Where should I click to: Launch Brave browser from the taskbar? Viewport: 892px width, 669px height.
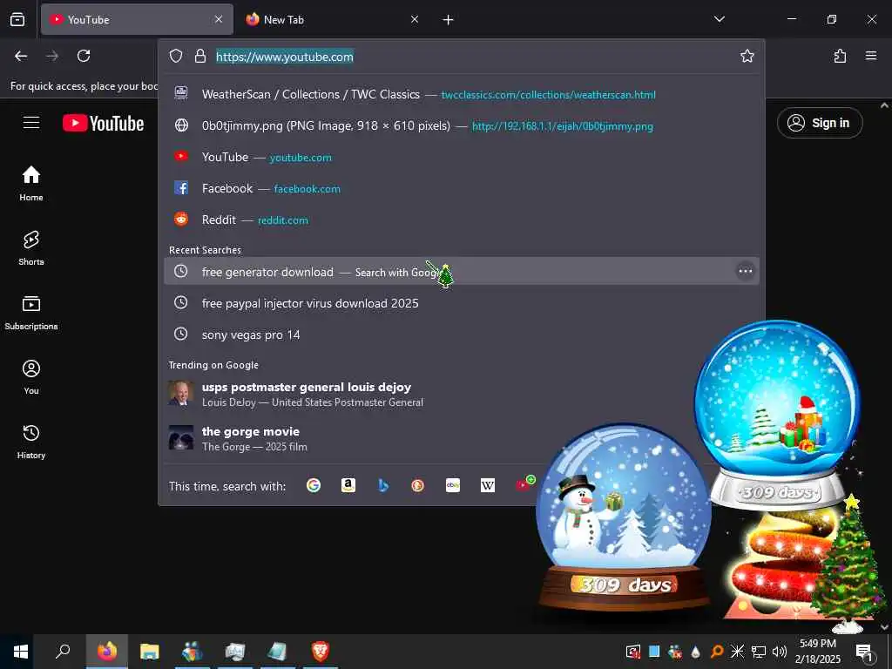coord(321,652)
